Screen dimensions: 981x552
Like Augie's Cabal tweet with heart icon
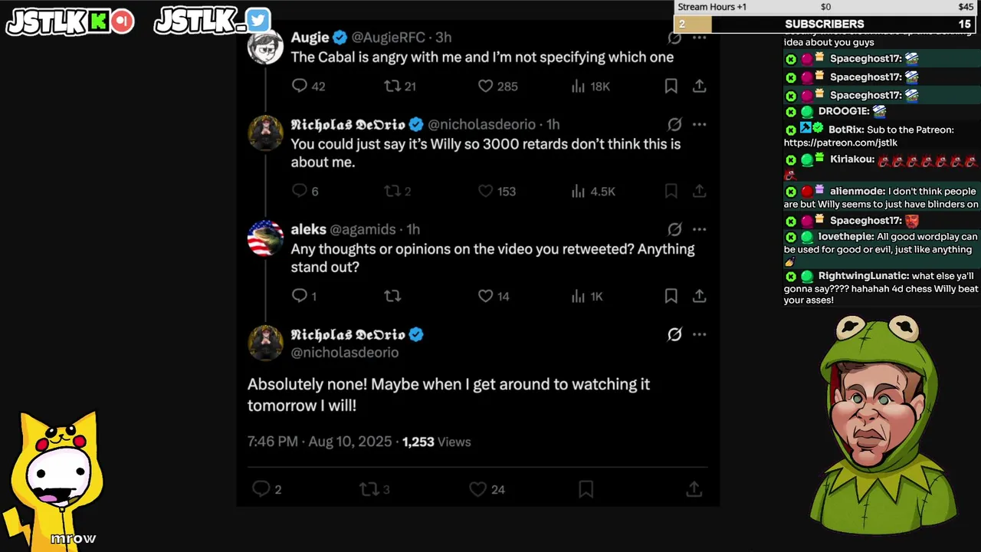click(x=485, y=86)
